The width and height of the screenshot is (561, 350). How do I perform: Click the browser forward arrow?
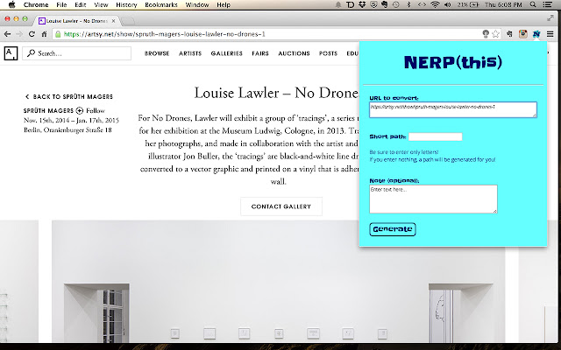point(19,34)
